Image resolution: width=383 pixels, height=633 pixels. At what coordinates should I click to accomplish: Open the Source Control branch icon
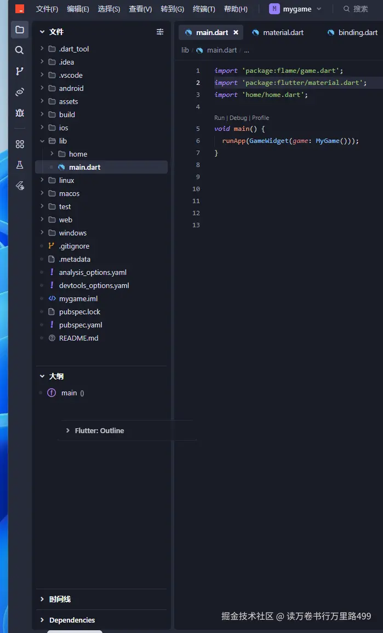pyautogui.click(x=20, y=71)
